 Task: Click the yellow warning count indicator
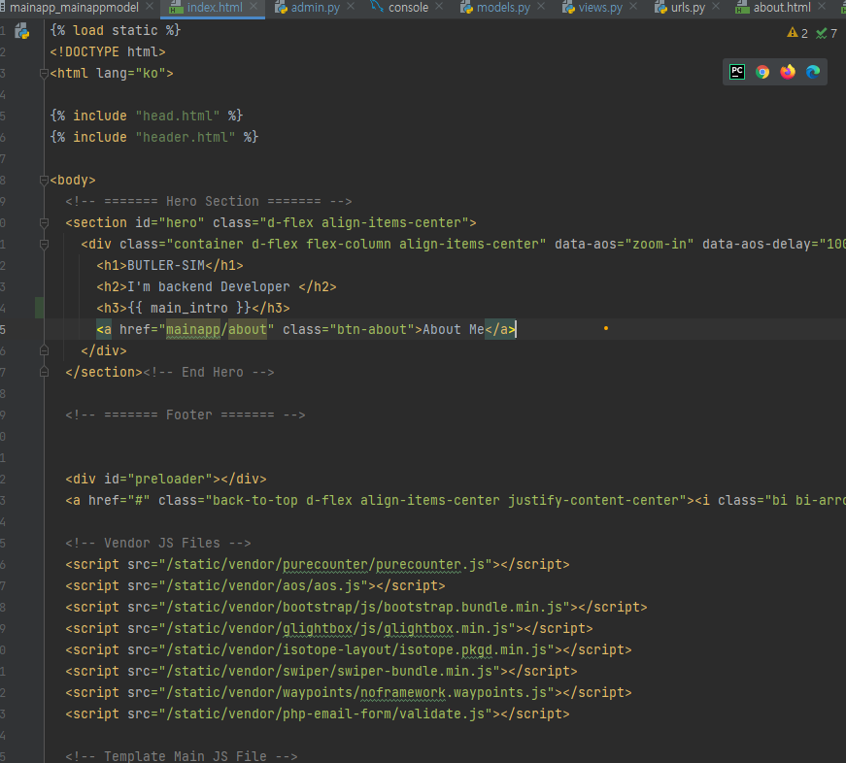(x=797, y=33)
